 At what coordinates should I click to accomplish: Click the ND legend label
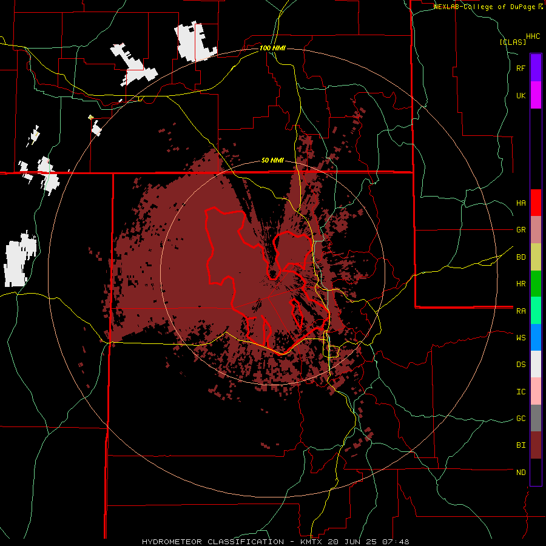pos(521,473)
